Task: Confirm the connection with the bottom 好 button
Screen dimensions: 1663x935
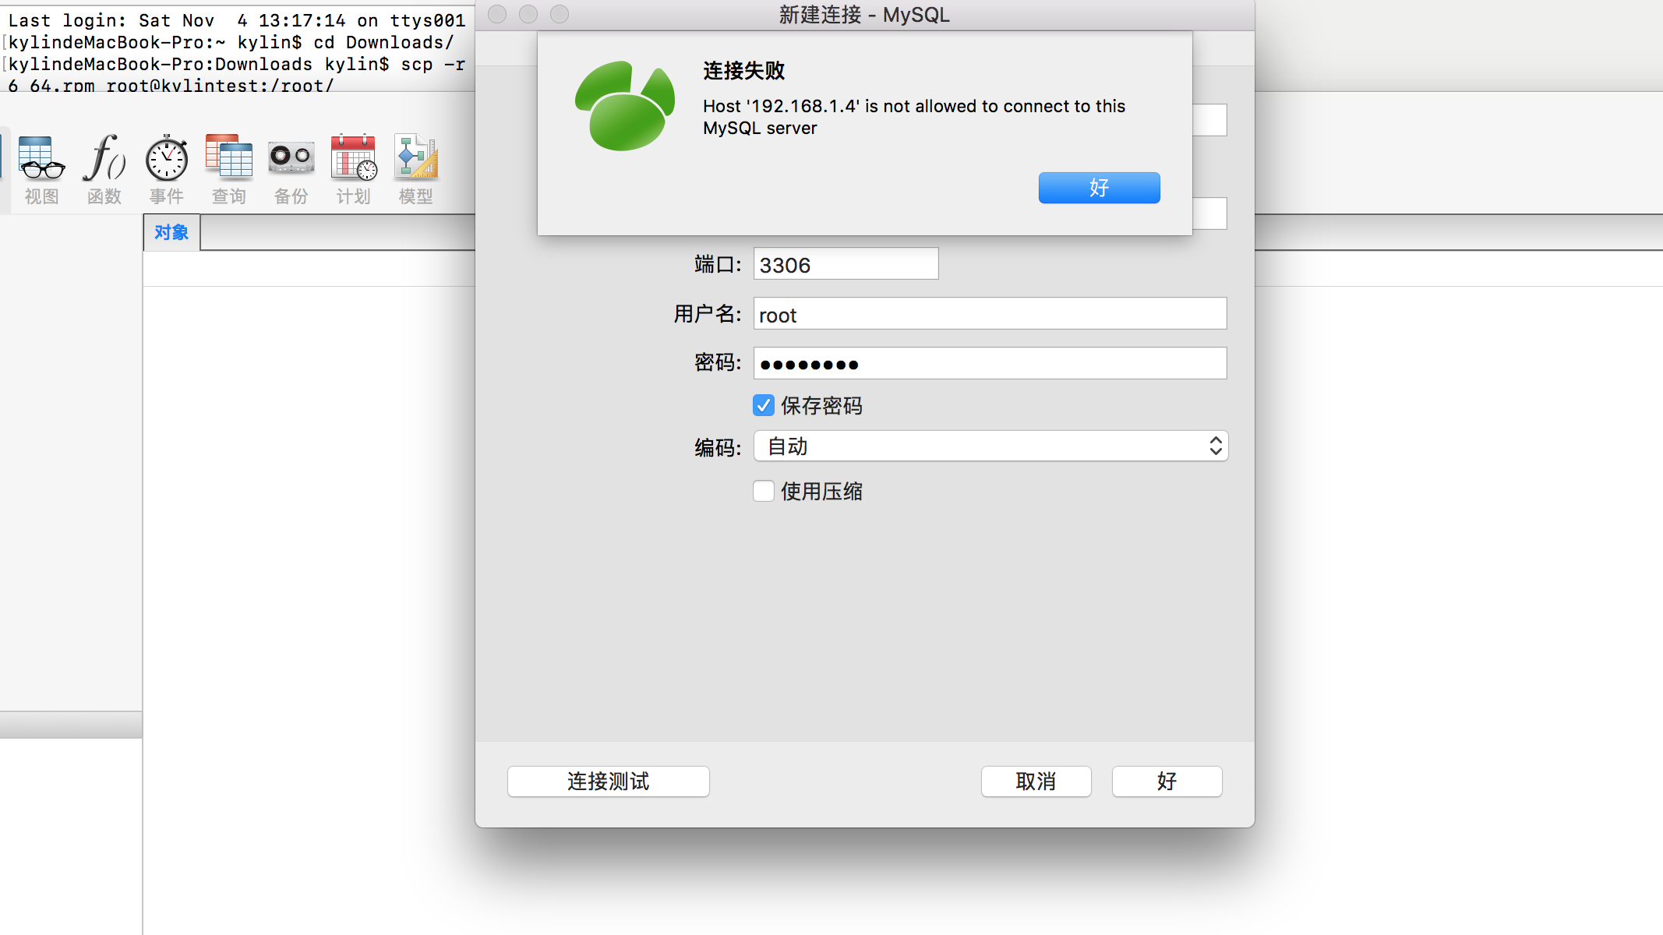Action: [x=1167, y=782]
